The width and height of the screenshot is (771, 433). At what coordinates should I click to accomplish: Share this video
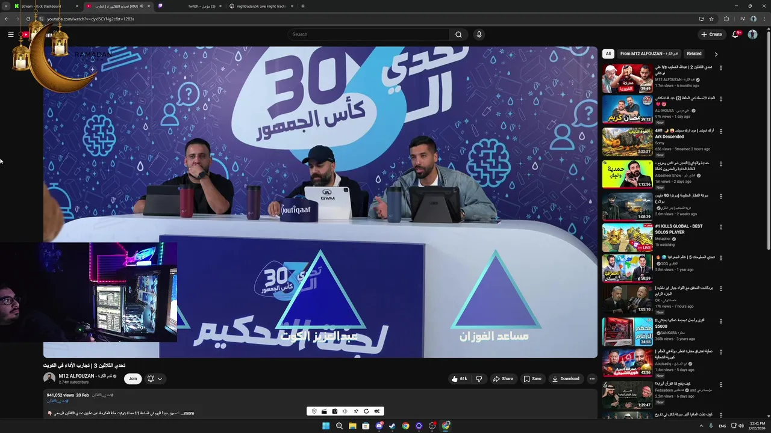tap(503, 379)
